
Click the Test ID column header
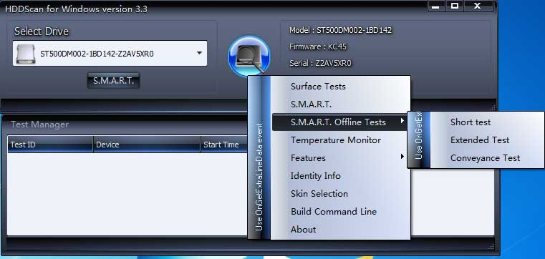[50, 145]
